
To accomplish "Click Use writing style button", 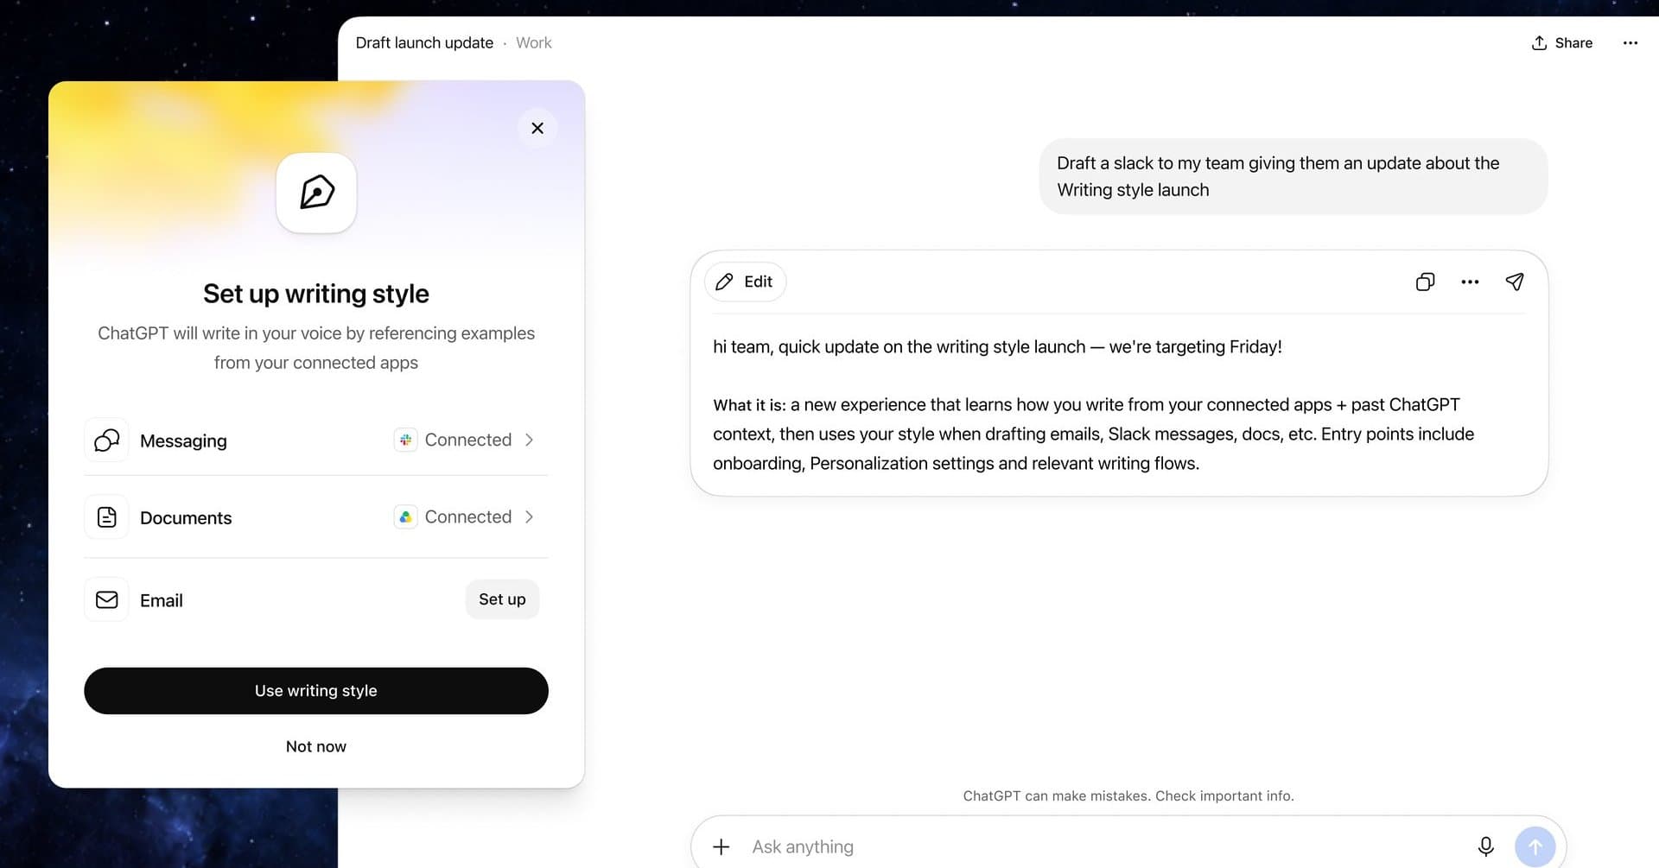I will pyautogui.click(x=316, y=691).
